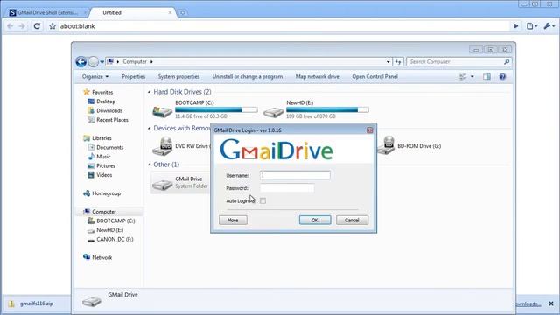Click the search magnifier icon in Explorer
This screenshot has height=315, width=560.
[x=507, y=62]
